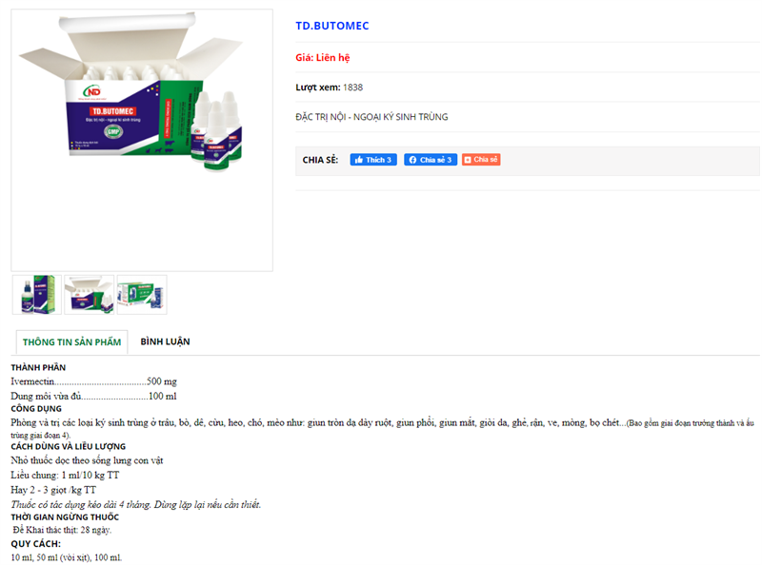This screenshot has width=762, height=565.
Task: Select the second thumbnail showing the open box
Action: coord(89,295)
